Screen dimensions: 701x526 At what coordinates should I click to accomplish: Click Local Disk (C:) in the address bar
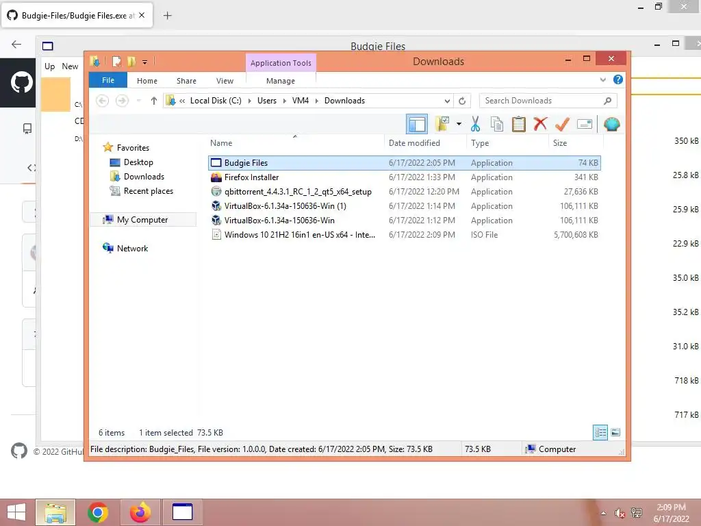pos(216,101)
